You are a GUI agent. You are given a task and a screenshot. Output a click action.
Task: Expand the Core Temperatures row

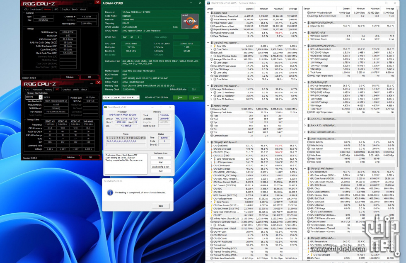coord(211,159)
